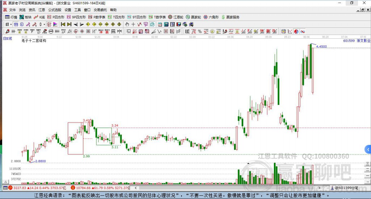Open the T数字表 tool
Screen dimensions: 371x199
tap(157, 17)
